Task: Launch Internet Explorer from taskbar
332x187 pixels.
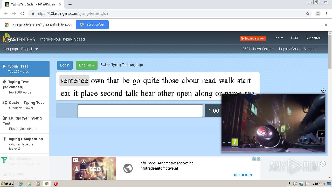Action: pos(20,184)
